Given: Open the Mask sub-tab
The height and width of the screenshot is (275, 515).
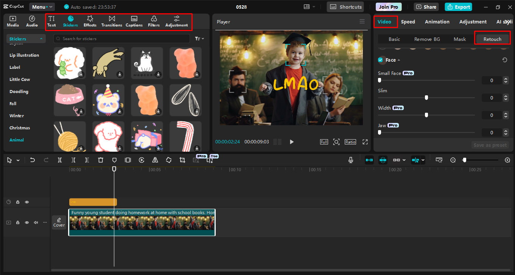Looking at the screenshot, I should (460, 39).
